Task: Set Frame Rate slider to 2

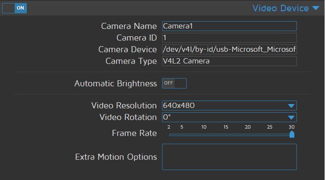Action: point(169,135)
